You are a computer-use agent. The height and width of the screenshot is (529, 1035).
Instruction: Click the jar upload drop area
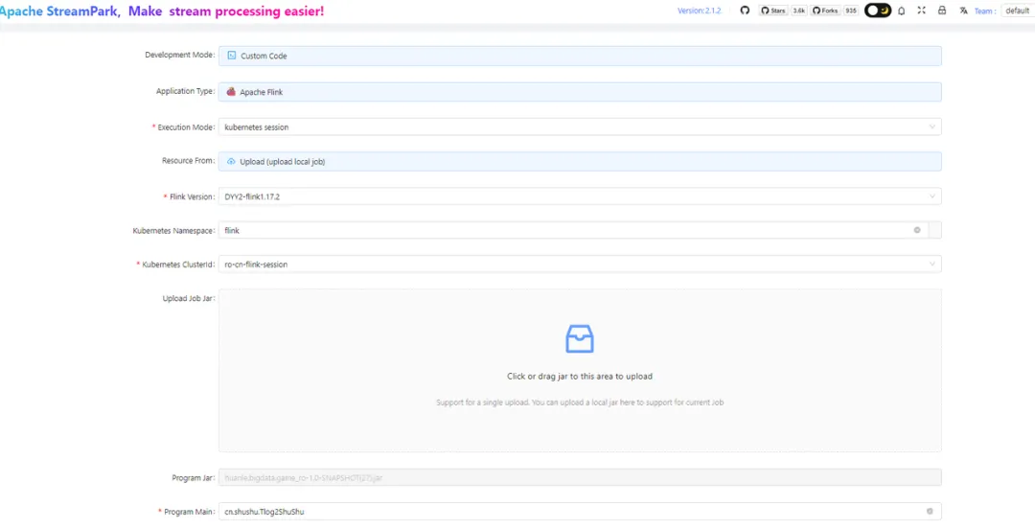(580, 402)
